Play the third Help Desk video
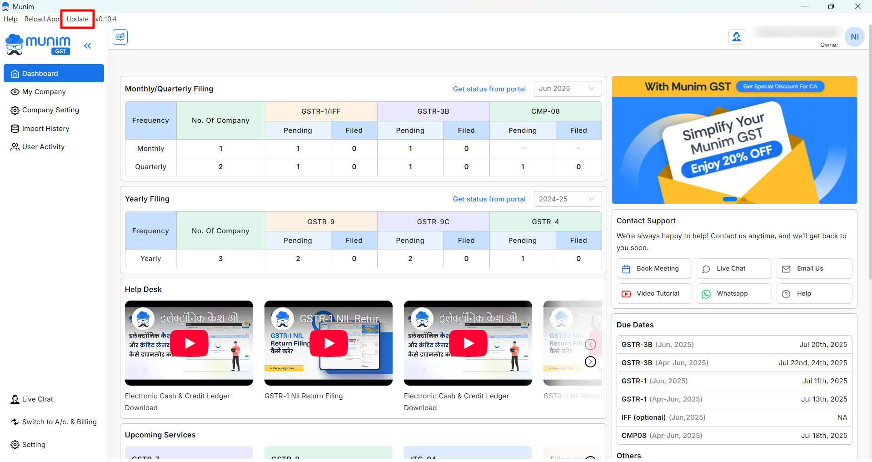The width and height of the screenshot is (872, 462). coord(468,343)
